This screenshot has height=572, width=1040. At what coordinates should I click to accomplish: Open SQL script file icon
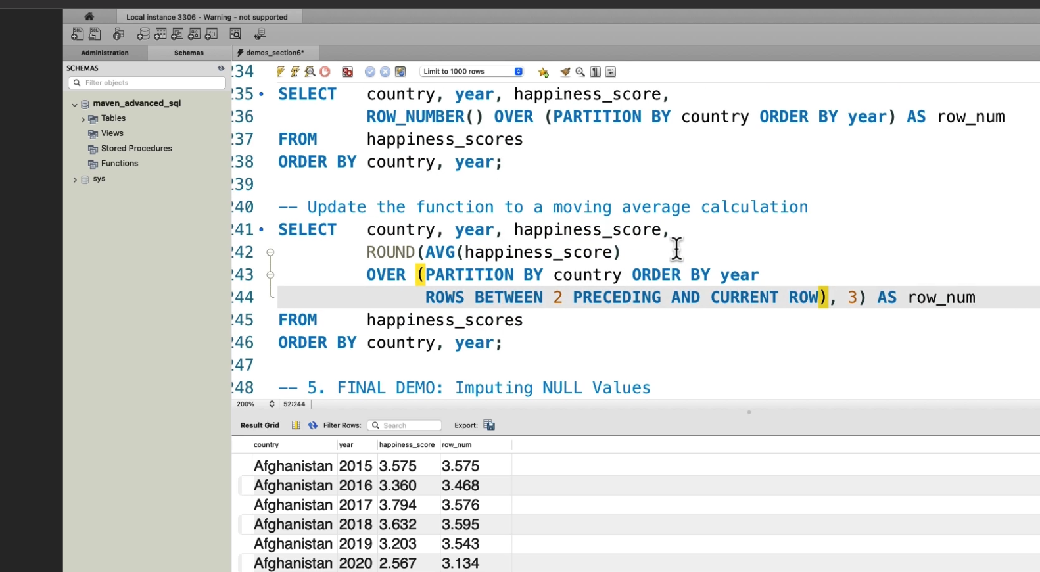click(x=95, y=34)
